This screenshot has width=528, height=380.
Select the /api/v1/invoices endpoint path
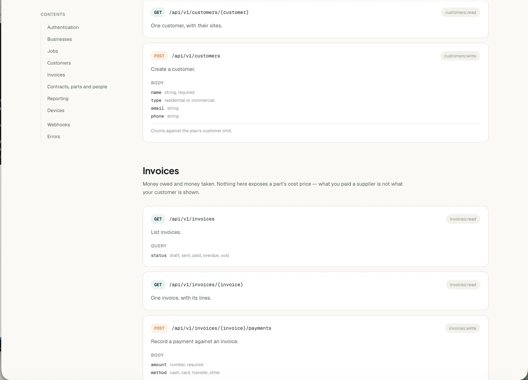(x=192, y=219)
